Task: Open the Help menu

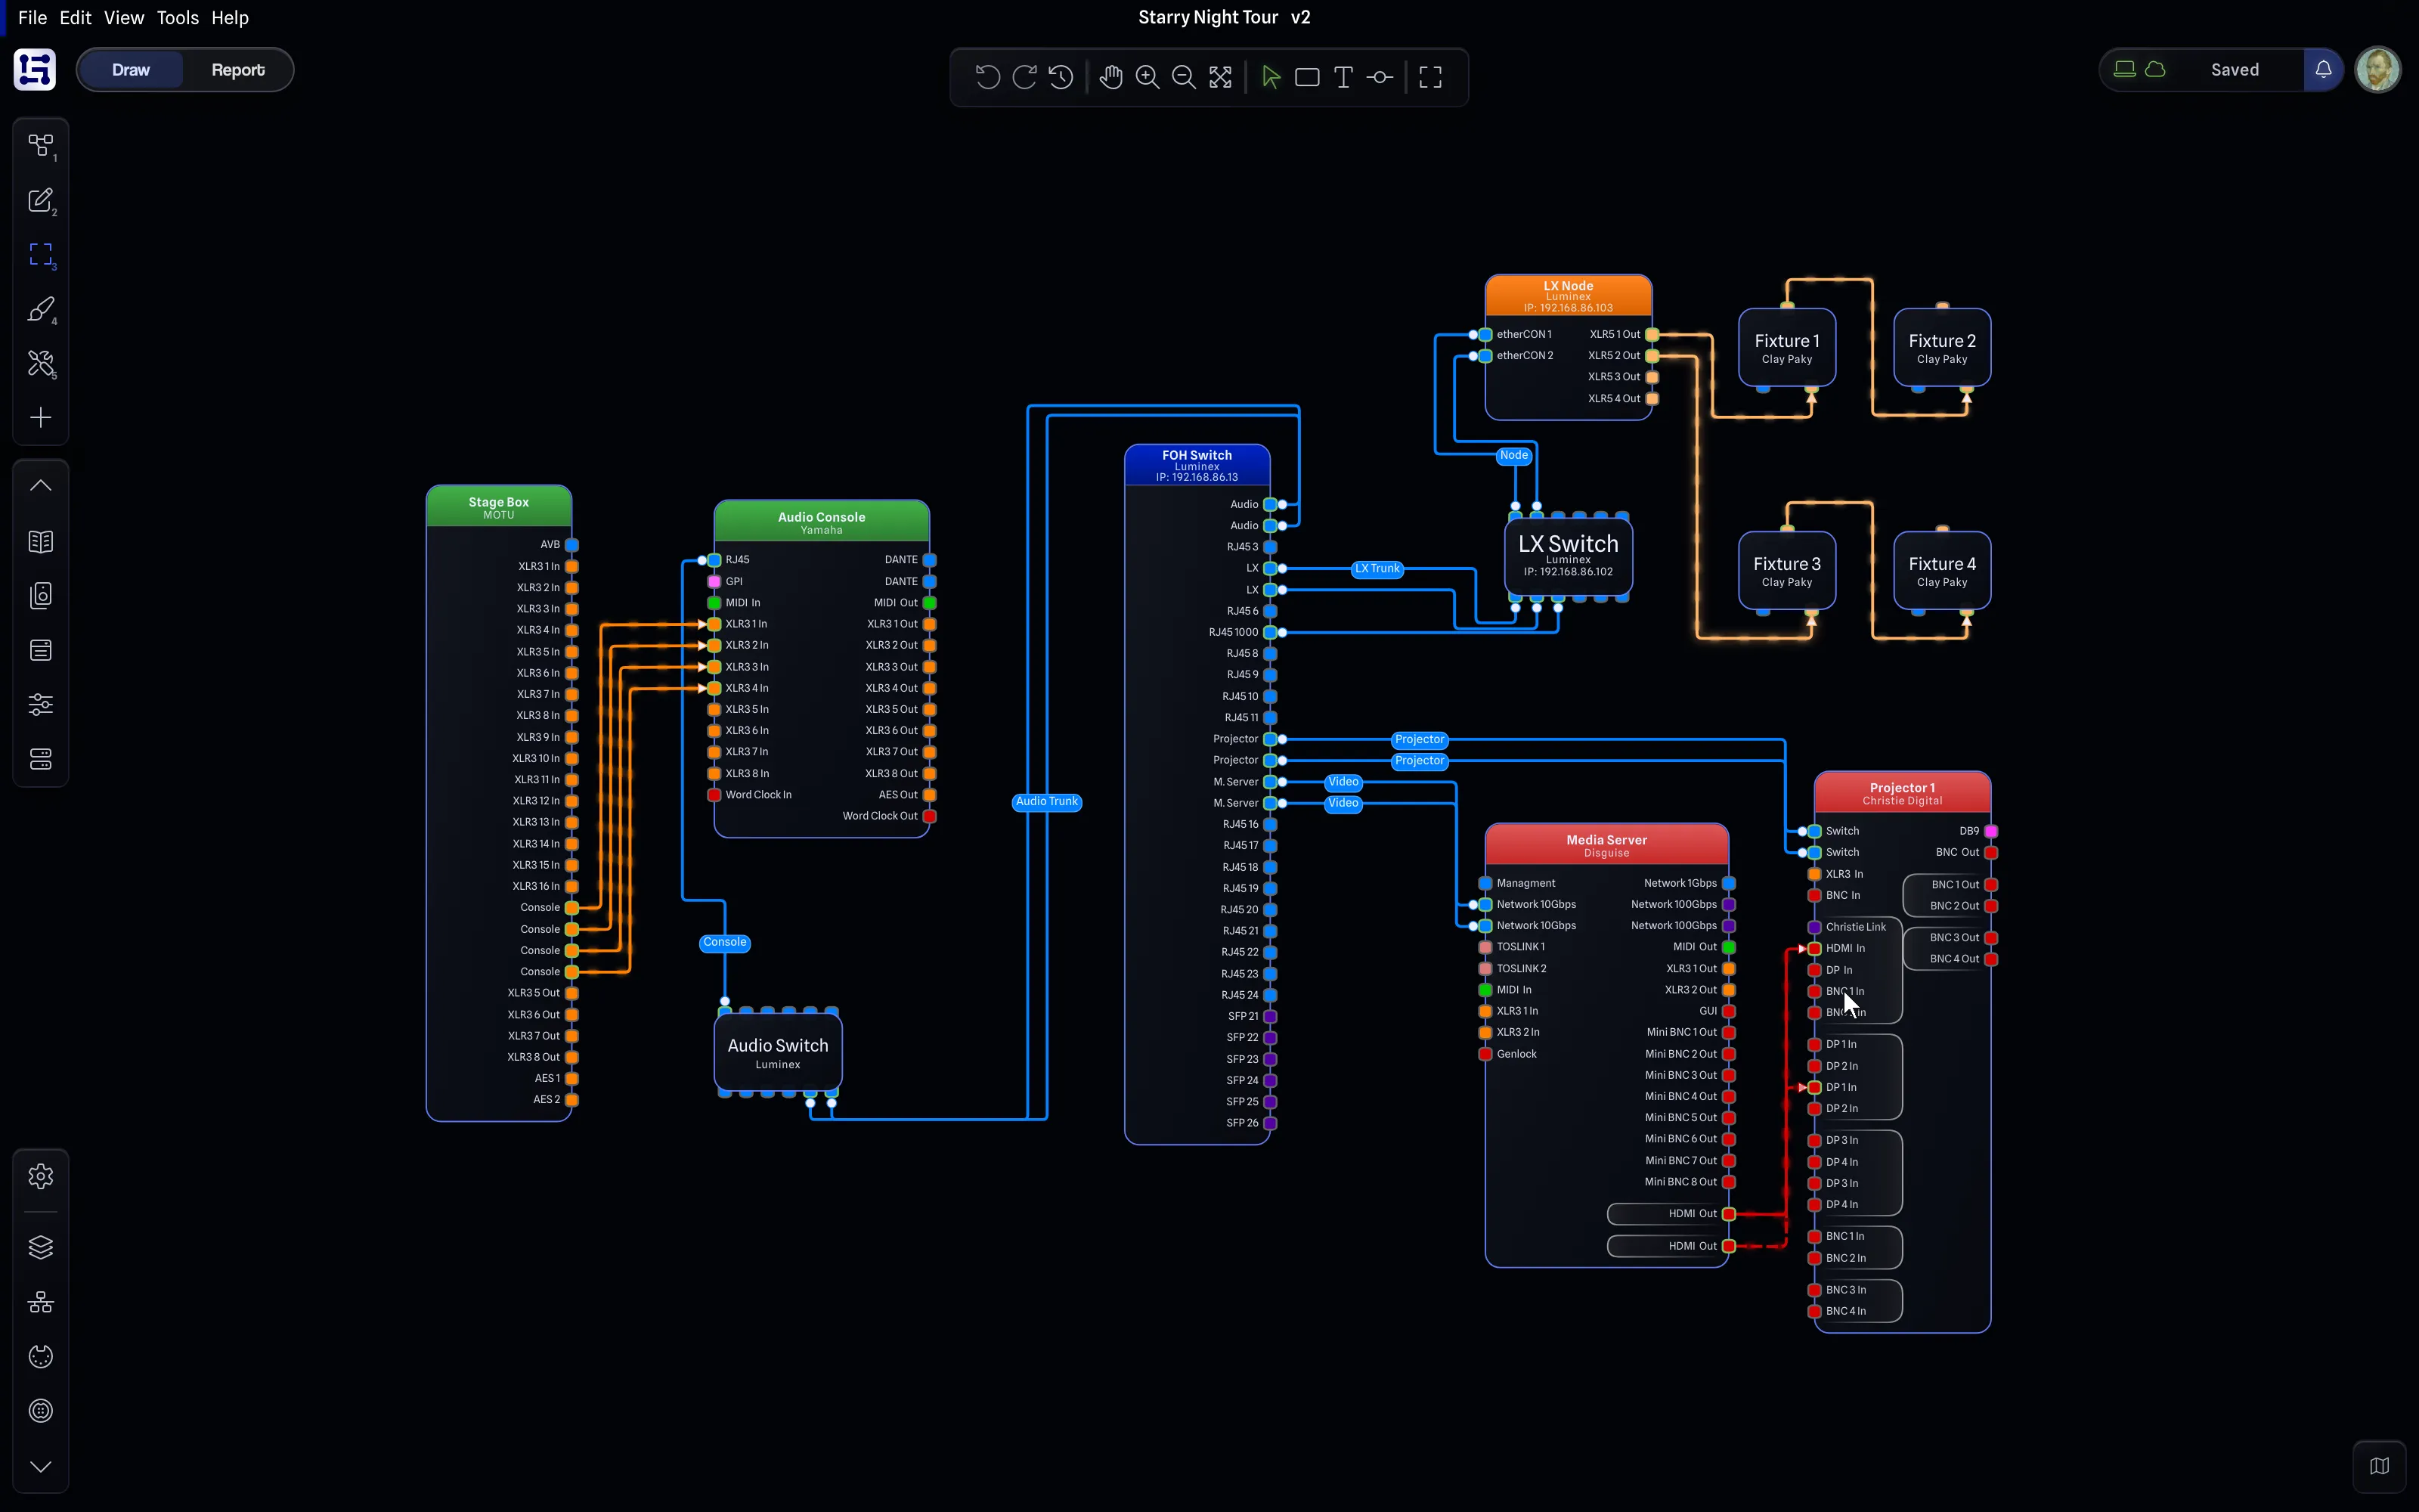Action: 230,18
